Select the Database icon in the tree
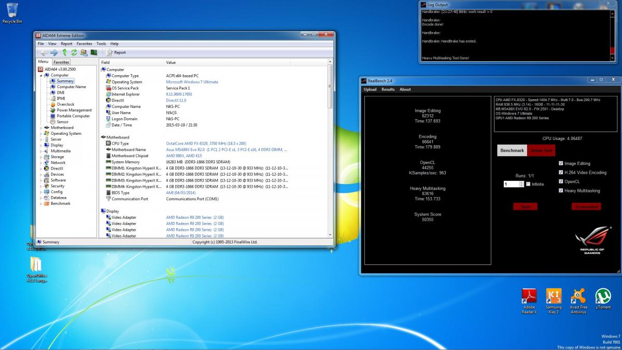 47,198
